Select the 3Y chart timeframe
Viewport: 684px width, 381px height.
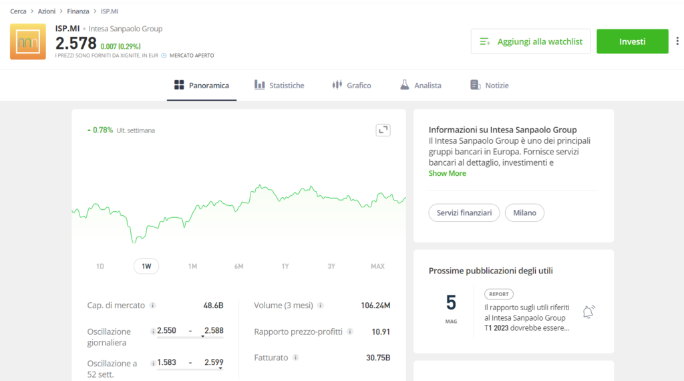tap(331, 266)
